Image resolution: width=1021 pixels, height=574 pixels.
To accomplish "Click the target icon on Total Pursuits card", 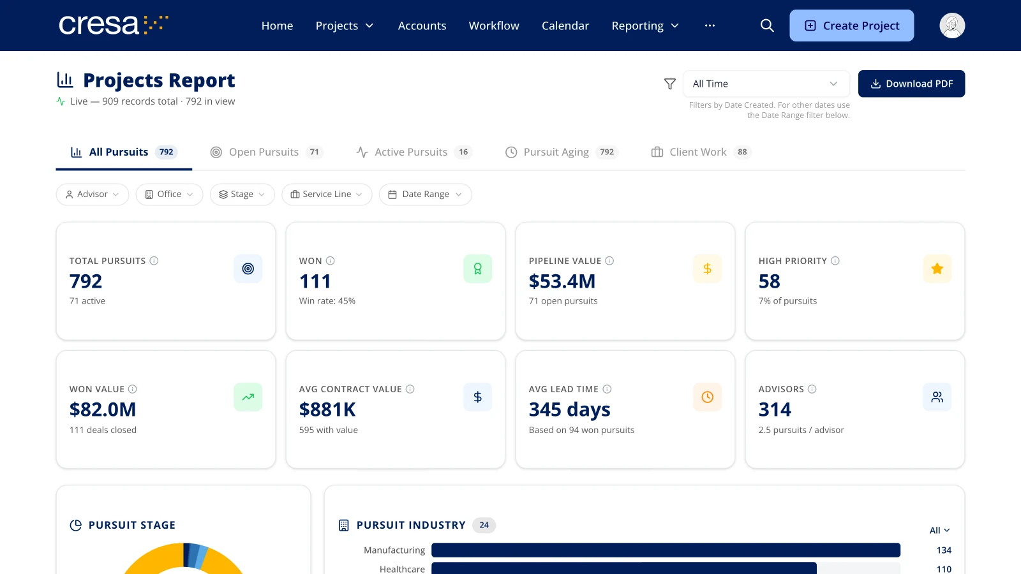I will tap(248, 269).
